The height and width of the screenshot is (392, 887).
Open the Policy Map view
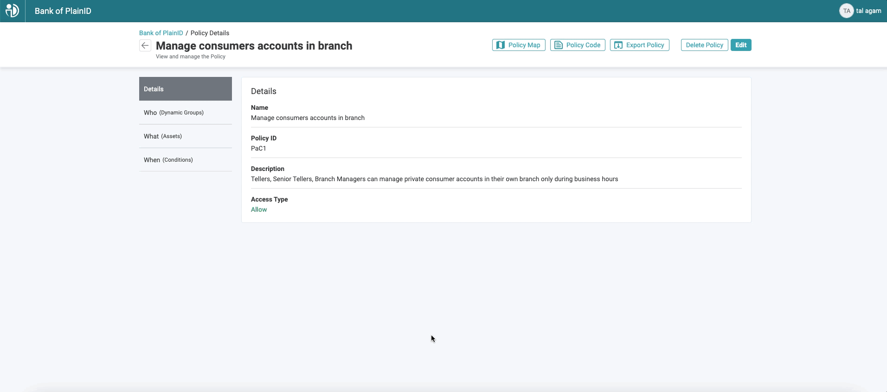[x=519, y=45]
